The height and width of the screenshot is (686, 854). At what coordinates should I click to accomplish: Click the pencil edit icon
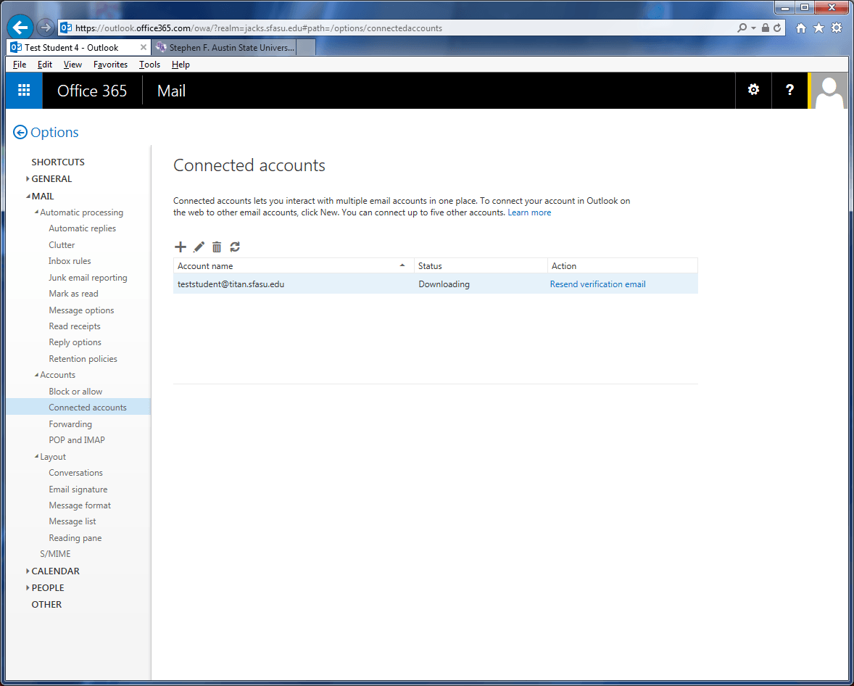click(199, 247)
